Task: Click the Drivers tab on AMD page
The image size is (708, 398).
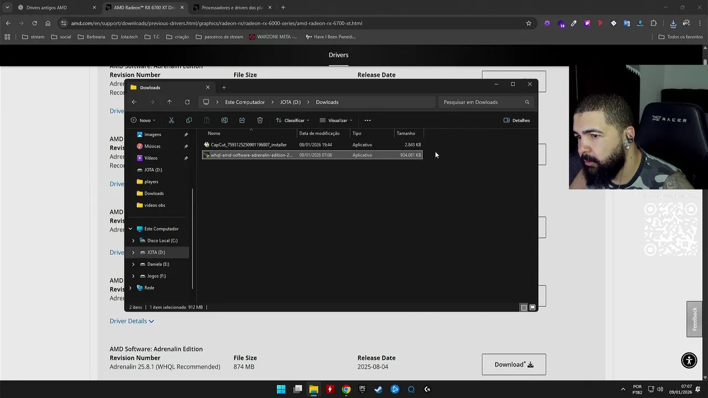Action: pos(339,55)
